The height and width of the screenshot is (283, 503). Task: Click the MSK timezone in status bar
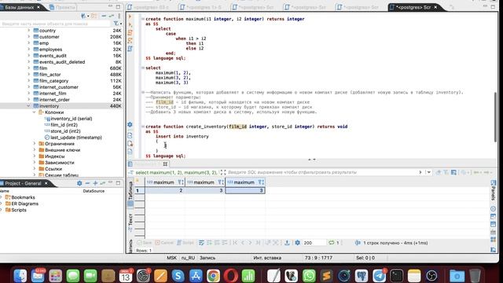pos(171,258)
